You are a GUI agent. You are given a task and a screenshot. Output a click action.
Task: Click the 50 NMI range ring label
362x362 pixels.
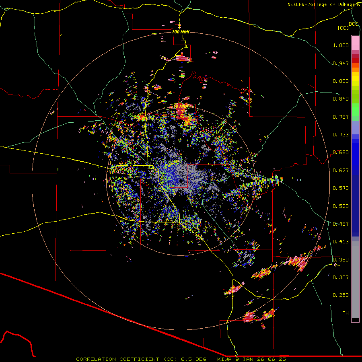pyautogui.click(x=181, y=107)
